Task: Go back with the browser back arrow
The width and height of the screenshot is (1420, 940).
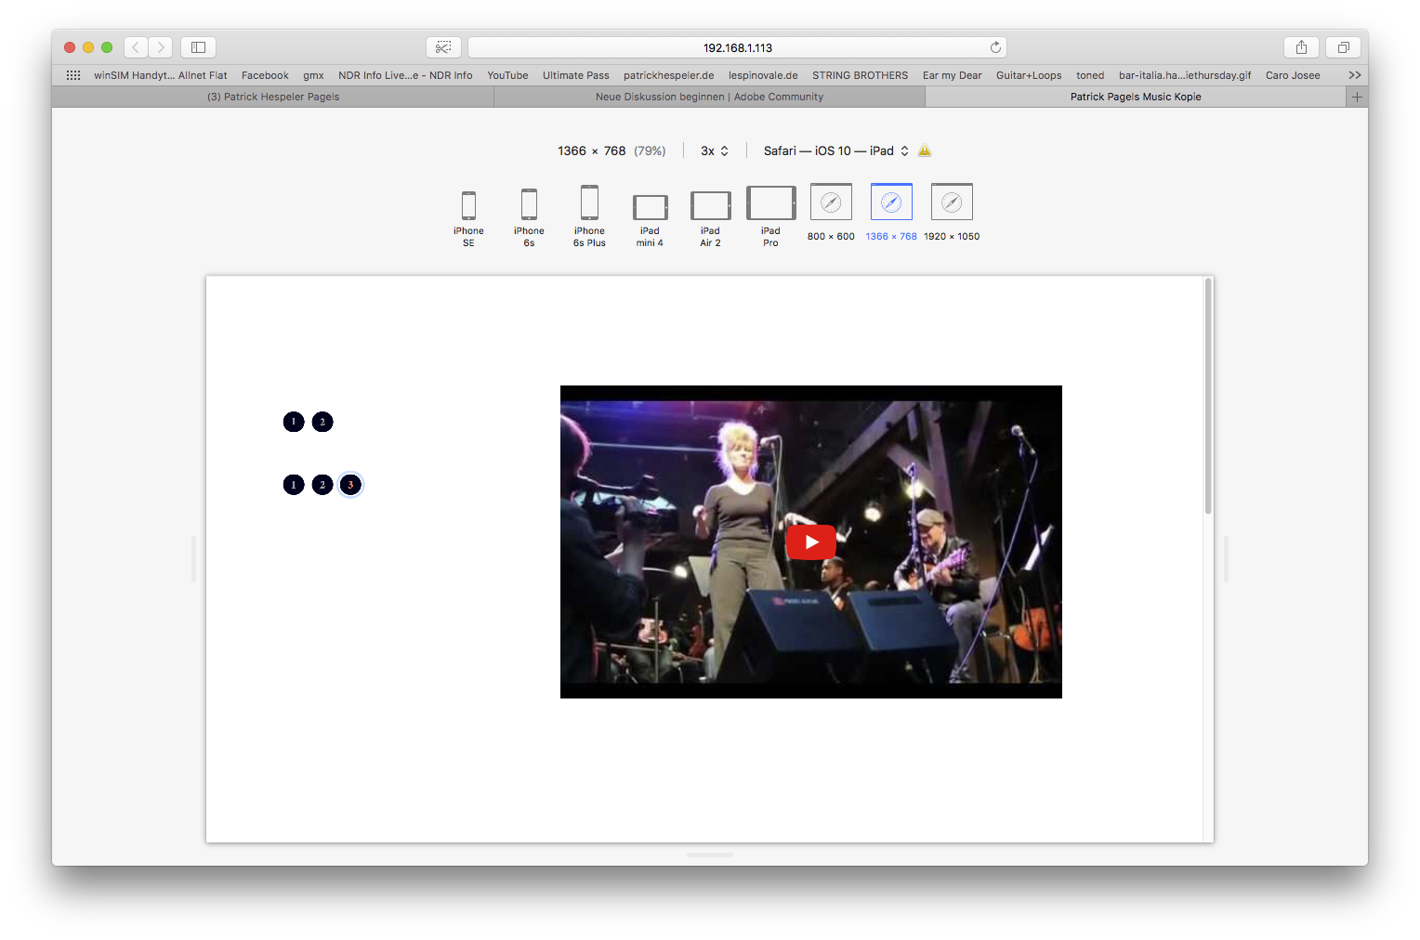Action: [136, 47]
